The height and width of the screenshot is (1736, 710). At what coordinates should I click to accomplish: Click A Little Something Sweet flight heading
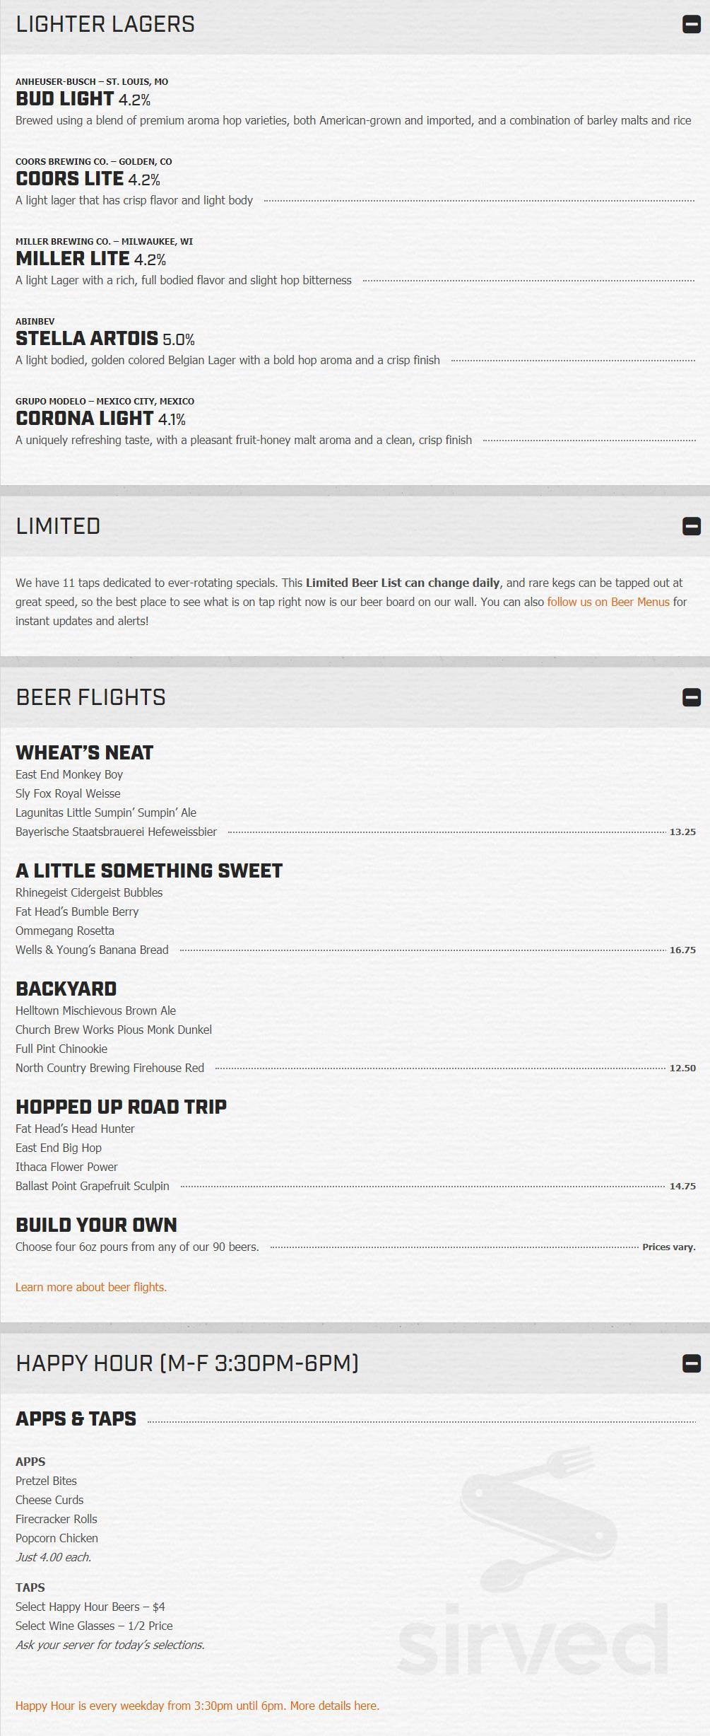(x=149, y=870)
